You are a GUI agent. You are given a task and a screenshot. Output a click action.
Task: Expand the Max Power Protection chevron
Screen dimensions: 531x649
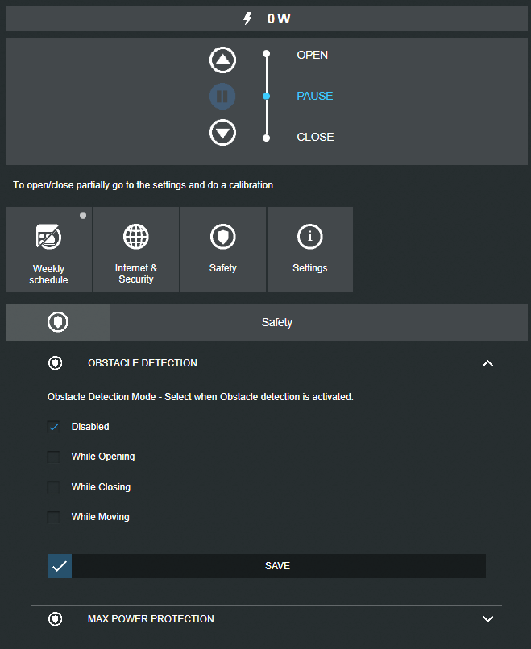[487, 619]
